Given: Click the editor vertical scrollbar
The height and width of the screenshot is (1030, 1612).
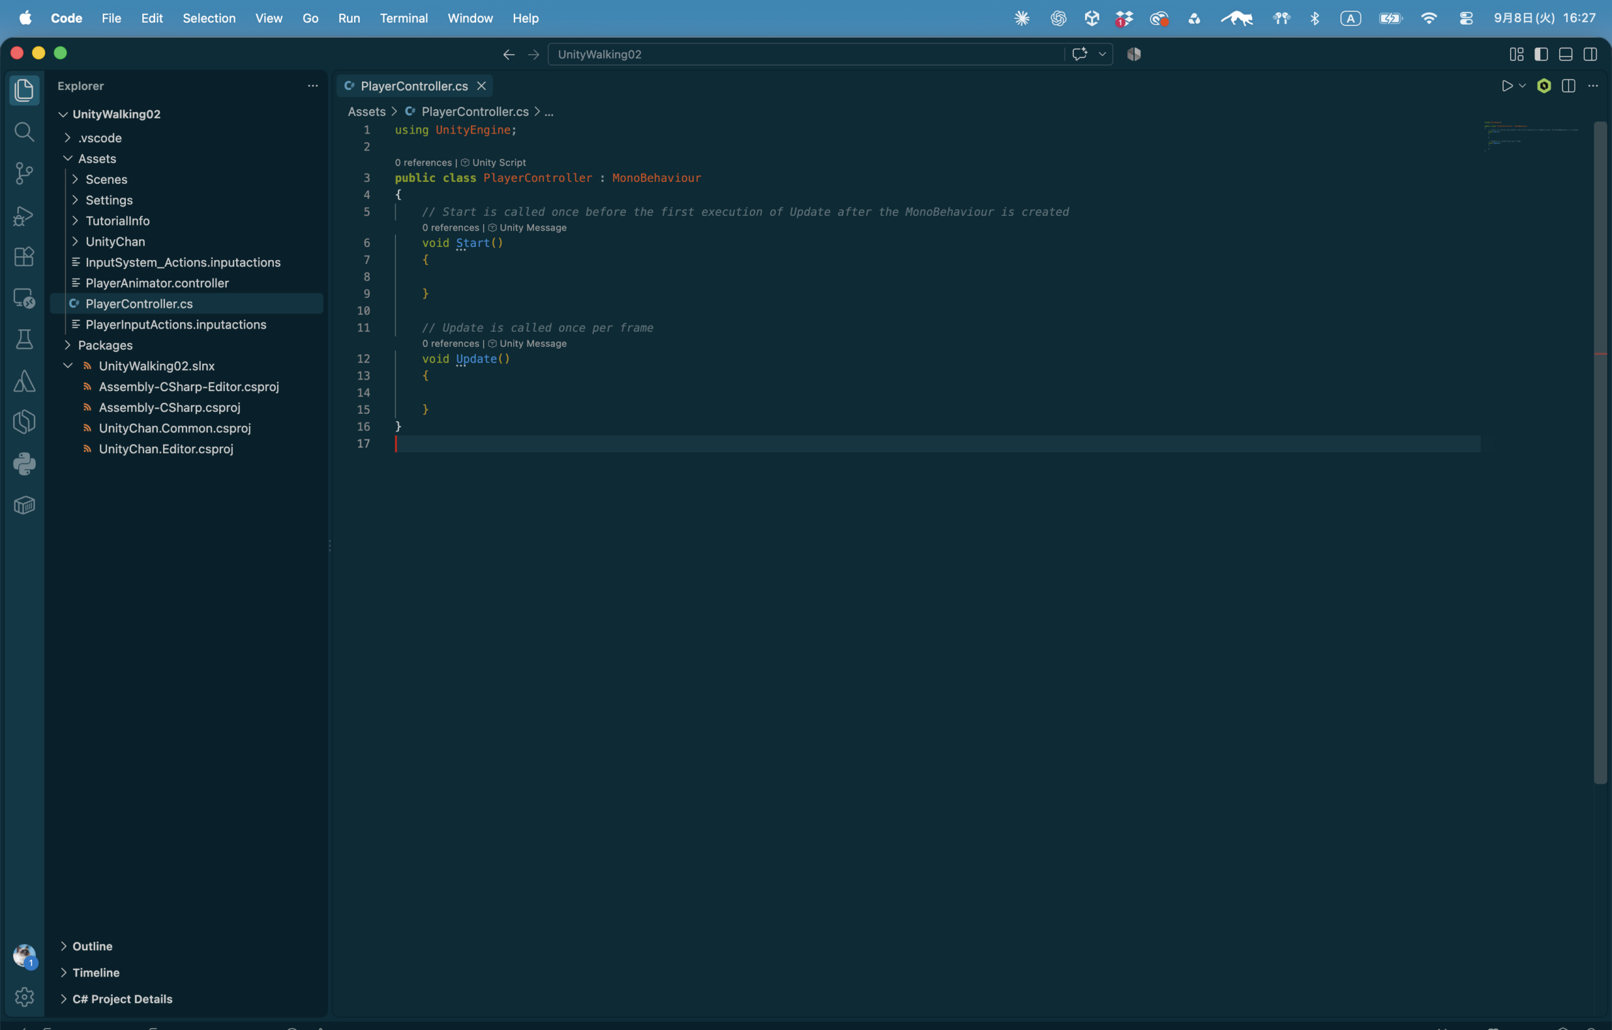Looking at the screenshot, I should [1601, 452].
